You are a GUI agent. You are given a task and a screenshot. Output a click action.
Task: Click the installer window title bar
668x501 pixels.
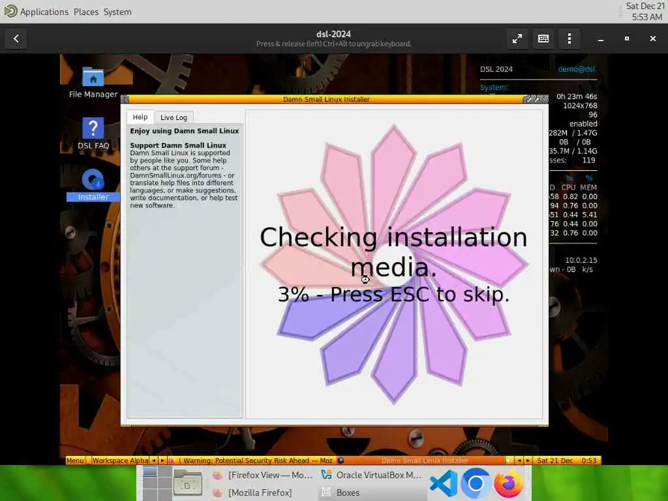[326, 99]
